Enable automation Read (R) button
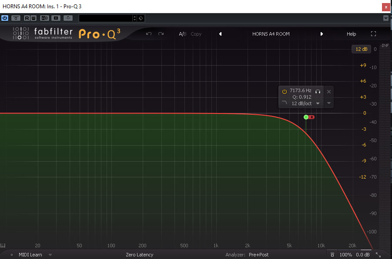Image resolution: width=392 pixels, height=259 pixels. 27,18
